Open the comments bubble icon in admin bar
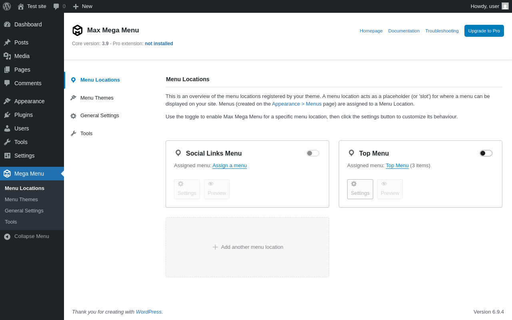This screenshot has width=512, height=320. [x=56, y=6]
